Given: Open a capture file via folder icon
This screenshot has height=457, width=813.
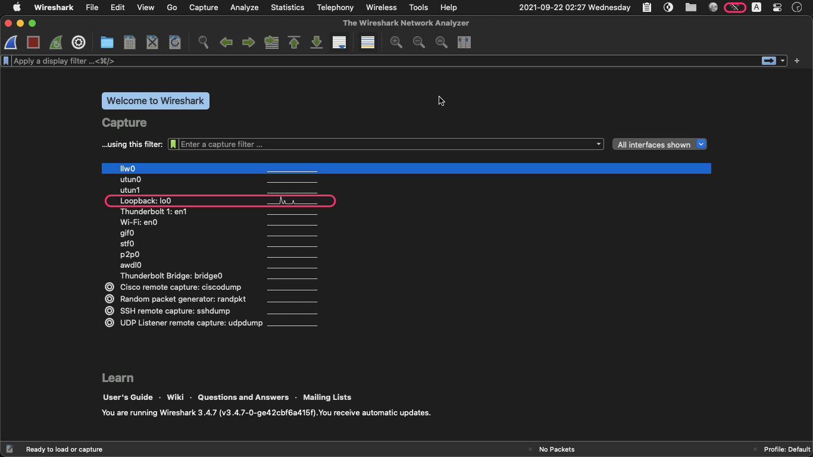Looking at the screenshot, I should coord(107,42).
